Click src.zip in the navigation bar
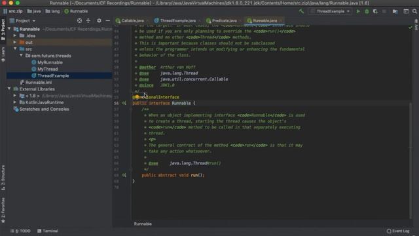The width and height of the screenshot is (419, 236). [x=13, y=11]
